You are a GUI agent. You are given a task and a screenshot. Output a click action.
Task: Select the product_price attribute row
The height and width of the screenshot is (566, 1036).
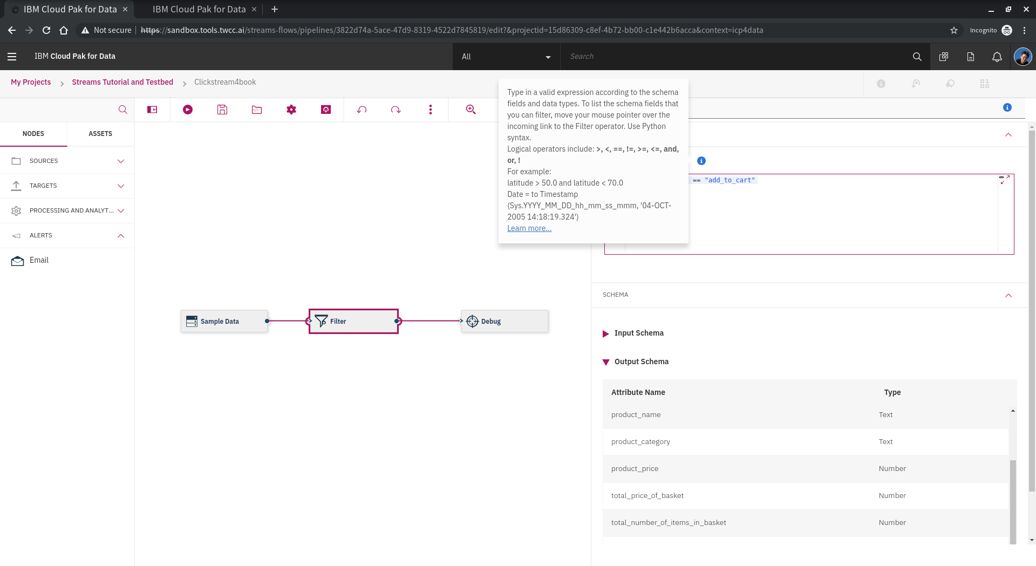pos(805,469)
